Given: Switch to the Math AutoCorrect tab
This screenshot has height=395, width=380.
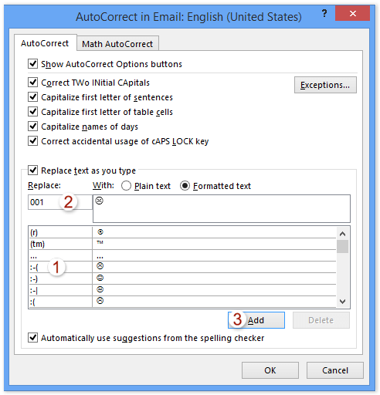Looking at the screenshot, I should pos(117,44).
